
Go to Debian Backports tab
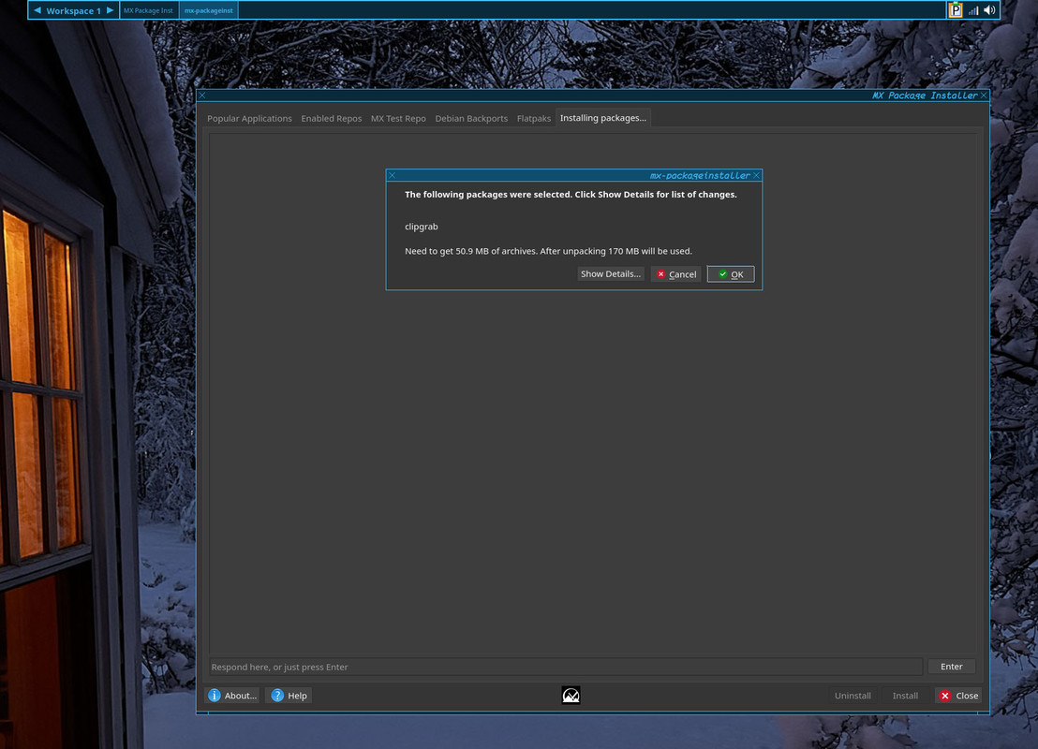[470, 119]
